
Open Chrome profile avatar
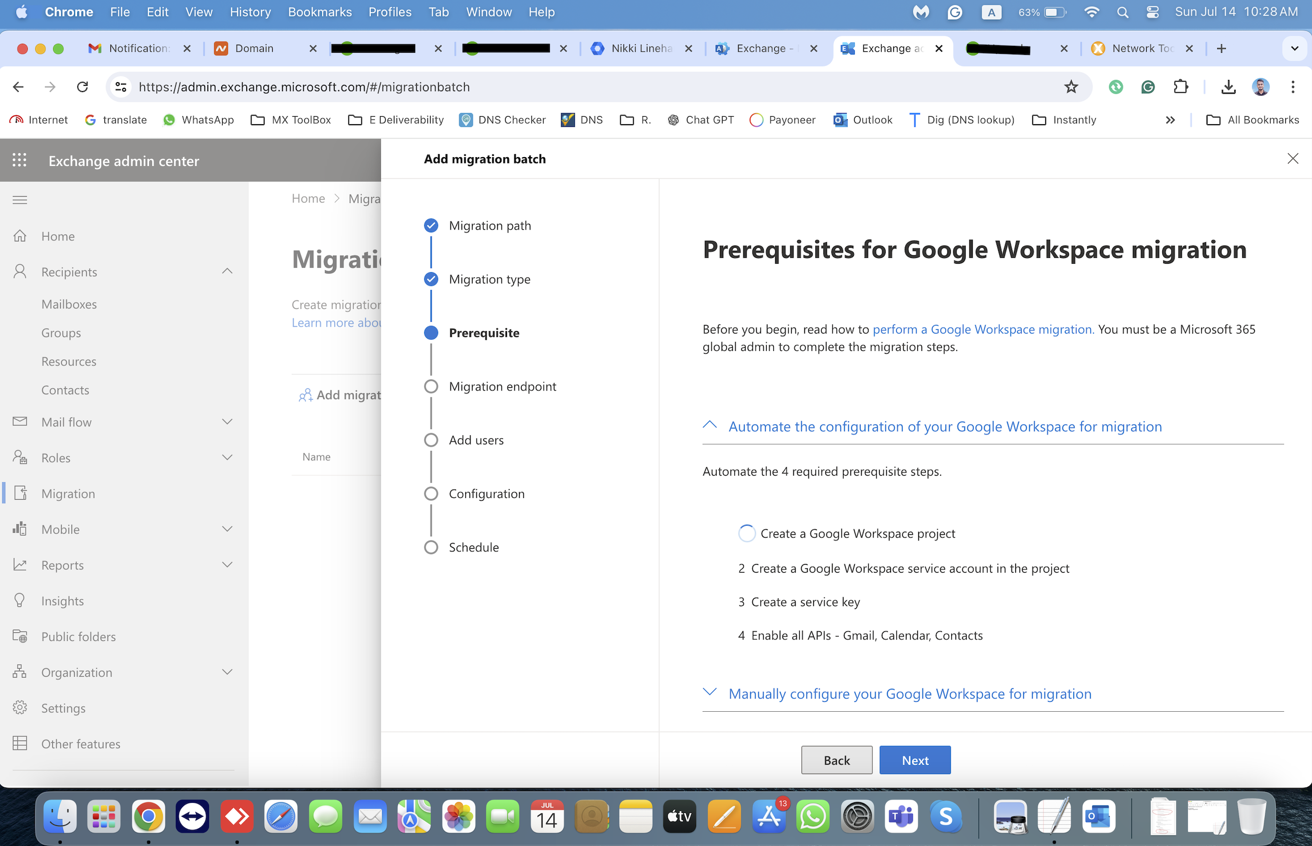click(x=1260, y=87)
